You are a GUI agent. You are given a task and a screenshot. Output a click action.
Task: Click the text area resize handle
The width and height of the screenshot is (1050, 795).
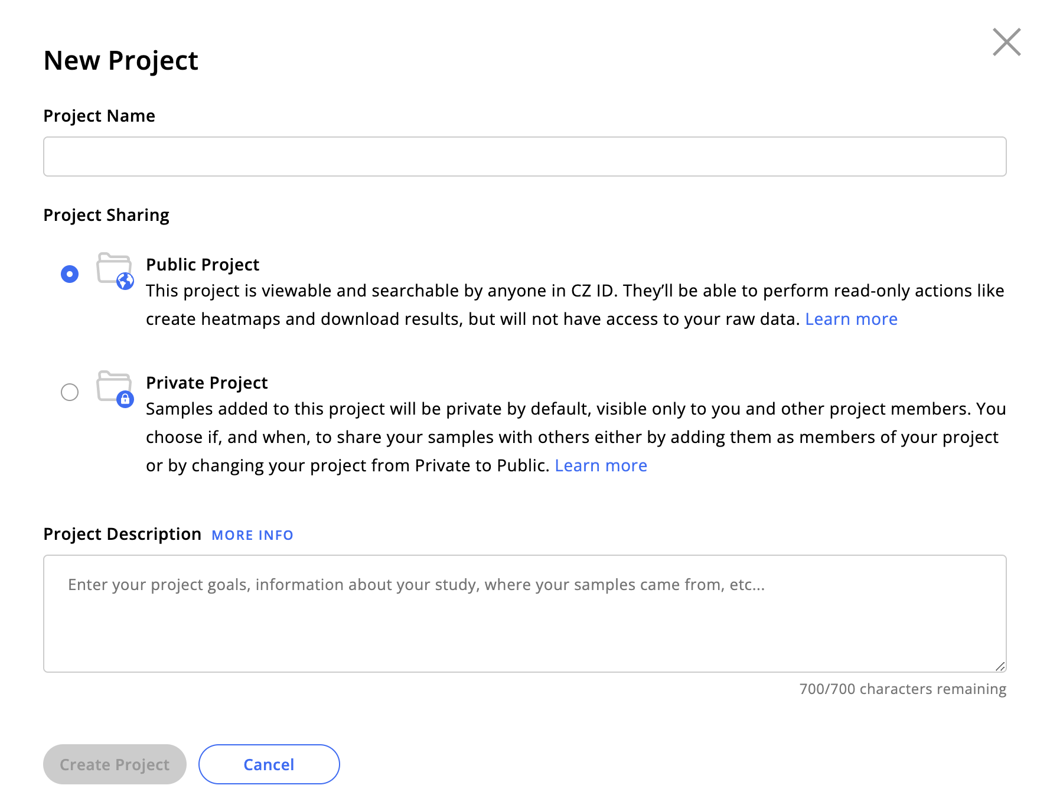click(x=1000, y=666)
